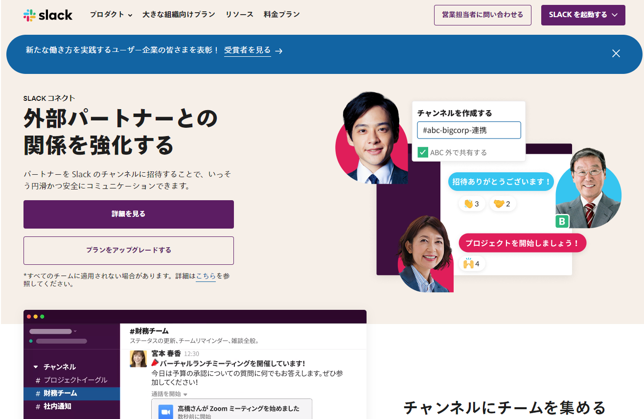Image resolution: width=644 pixels, height=419 pixels.
Task: Click the raised hands reaction with 4
Action: point(472,264)
